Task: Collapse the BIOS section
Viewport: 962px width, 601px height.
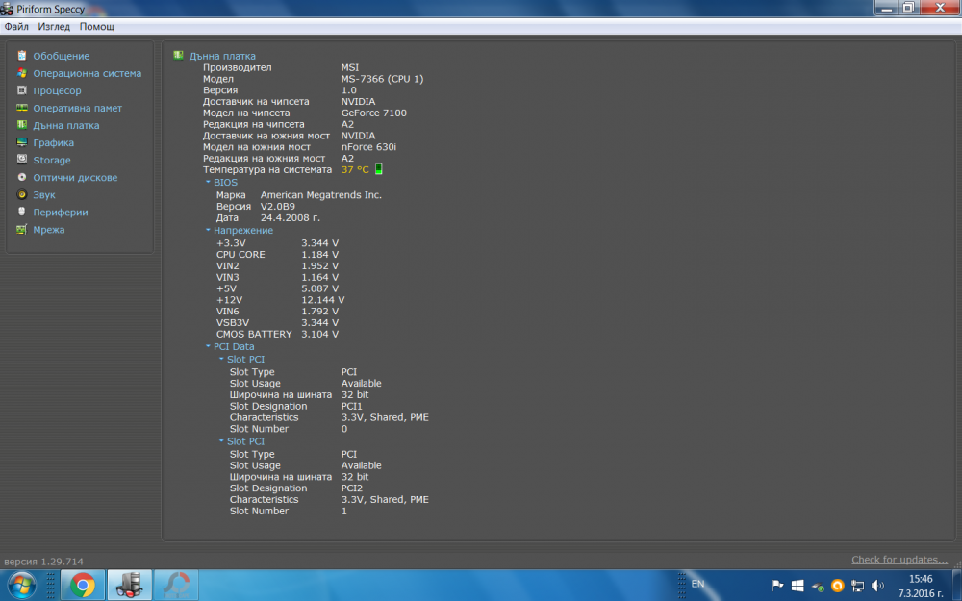Action: (208, 182)
